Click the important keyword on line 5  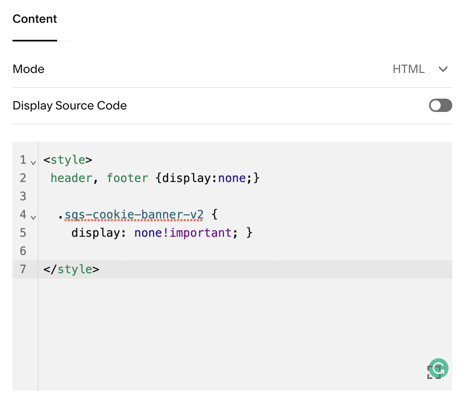[x=200, y=233]
